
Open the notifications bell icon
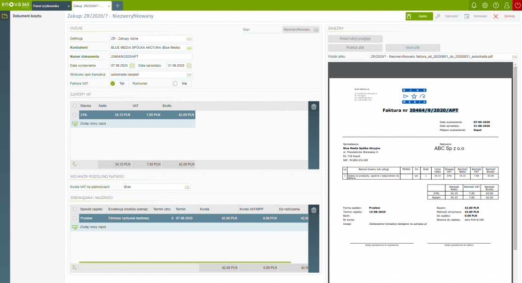point(475,5)
